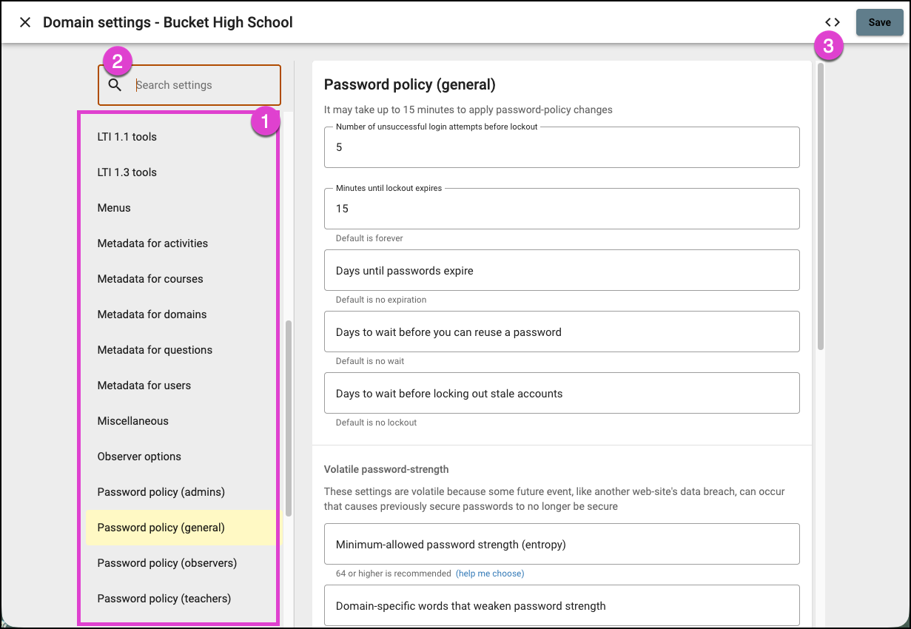This screenshot has width=911, height=629.
Task: Click the 64 or higher is recommended hint
Action: [394, 573]
